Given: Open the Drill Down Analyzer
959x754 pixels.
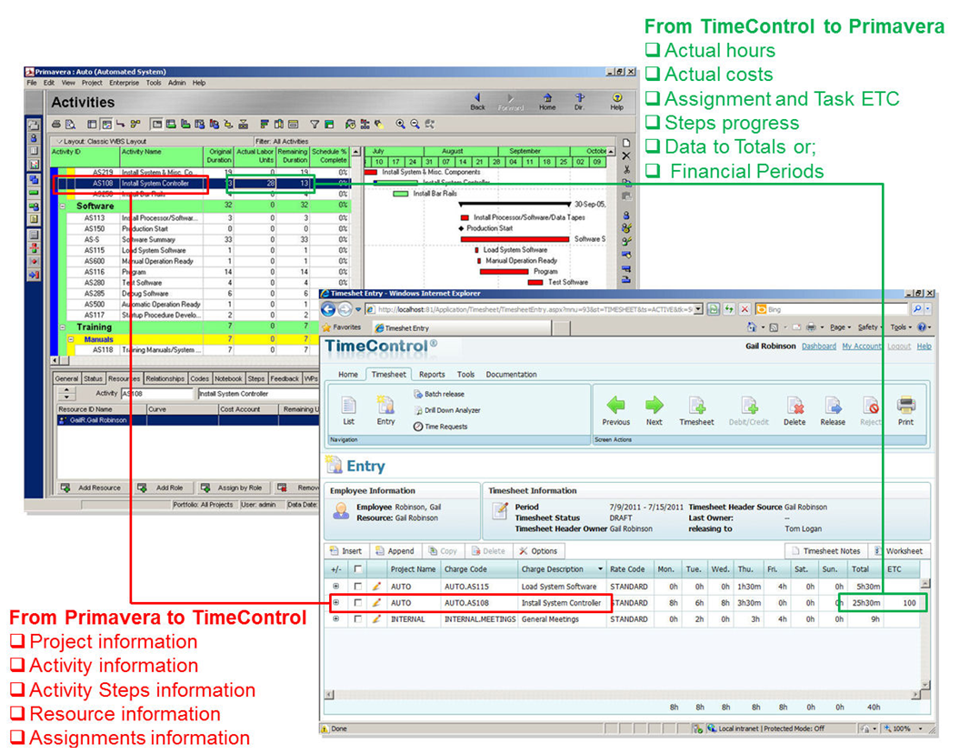Looking at the screenshot, I should (x=447, y=411).
